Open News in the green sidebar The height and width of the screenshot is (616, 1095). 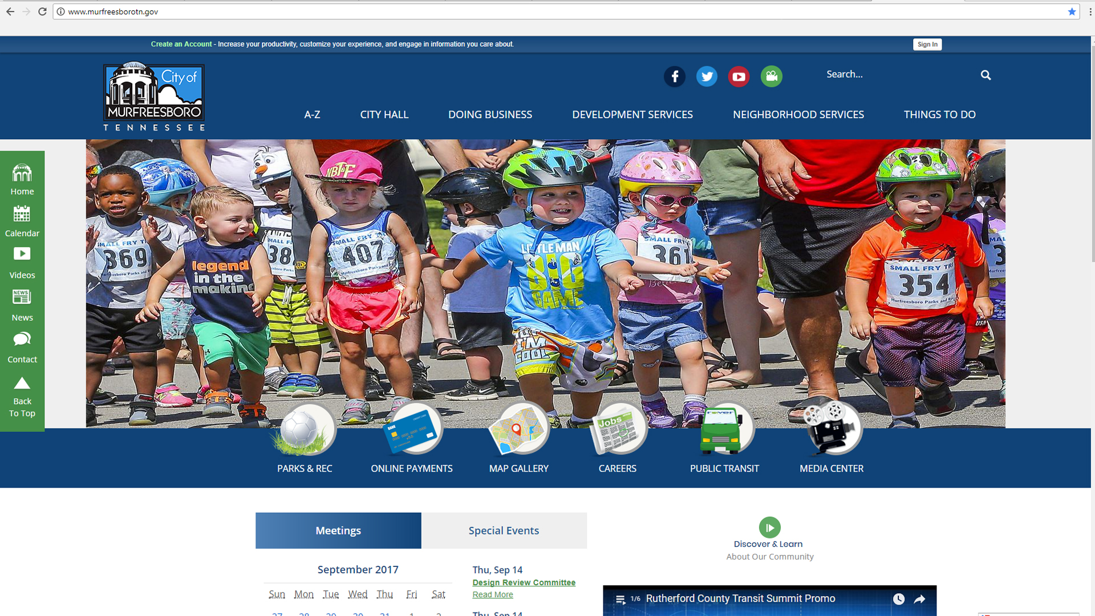coord(22,305)
